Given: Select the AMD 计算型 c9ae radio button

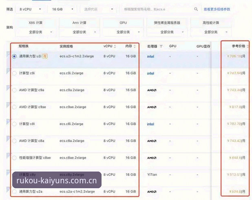Looking at the screenshot, I should (14, 107).
